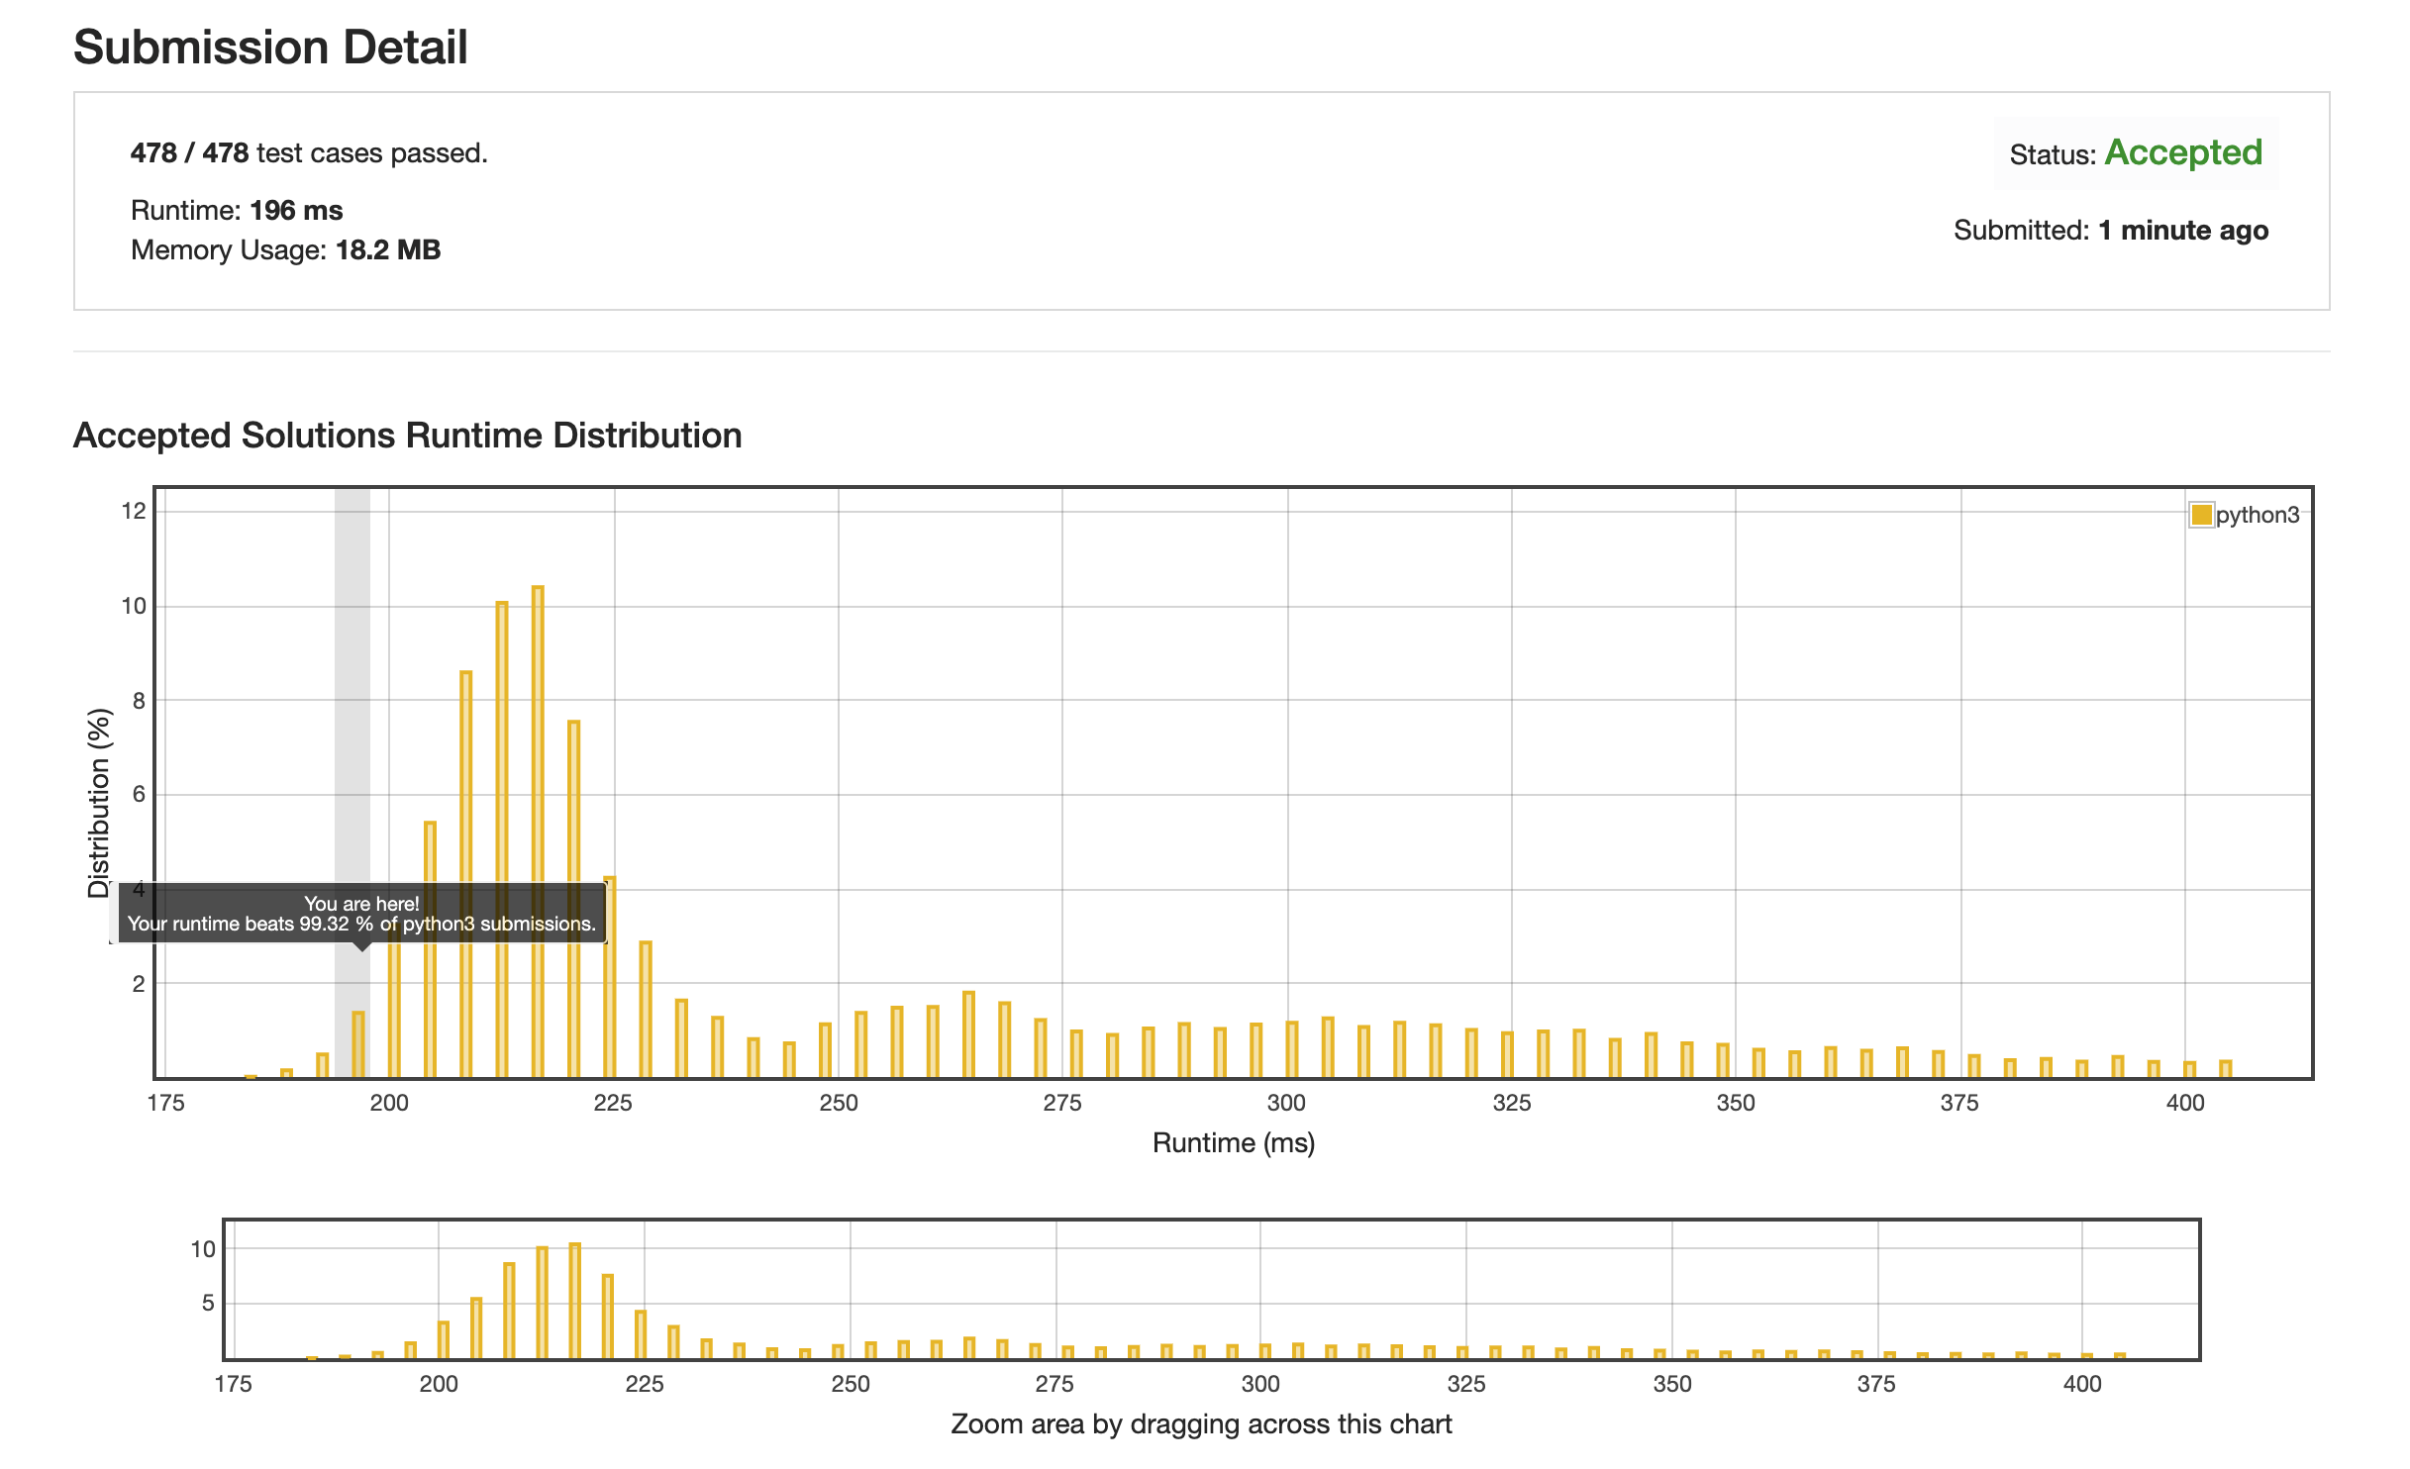
Task: Click the tallest bar in the runtime distribution chart
Action: (x=538, y=832)
